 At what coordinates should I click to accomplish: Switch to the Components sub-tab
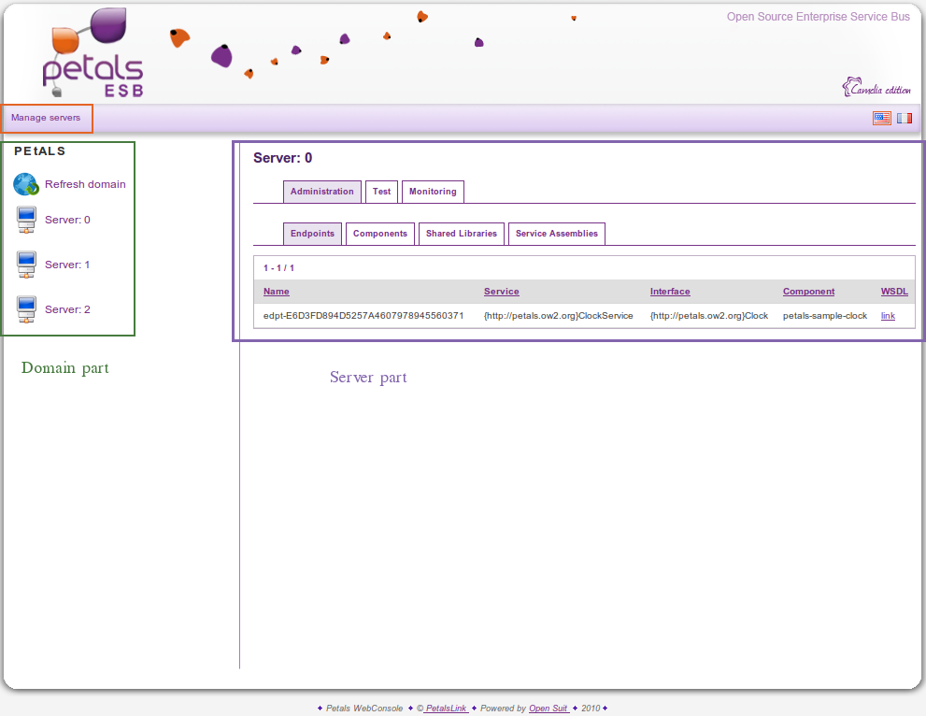click(x=379, y=234)
